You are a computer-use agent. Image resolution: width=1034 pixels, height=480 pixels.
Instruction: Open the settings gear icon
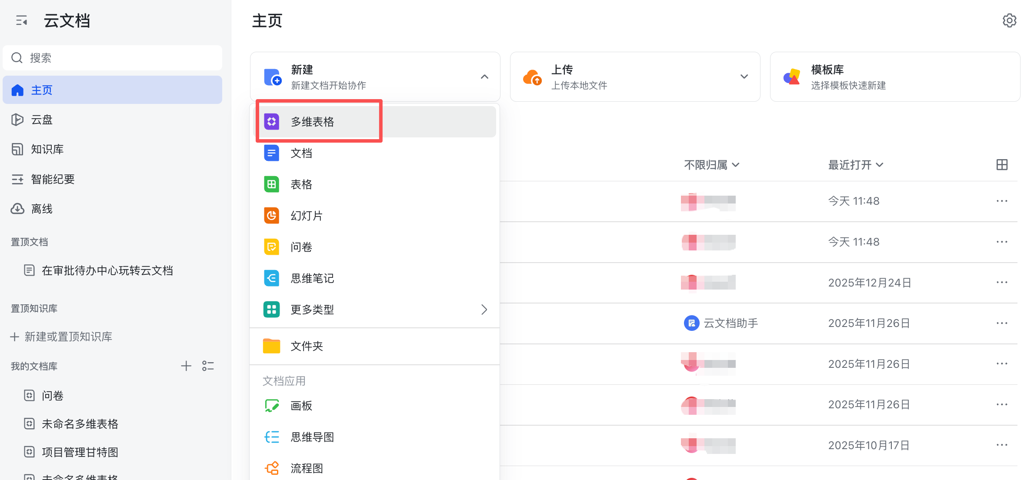[1009, 20]
